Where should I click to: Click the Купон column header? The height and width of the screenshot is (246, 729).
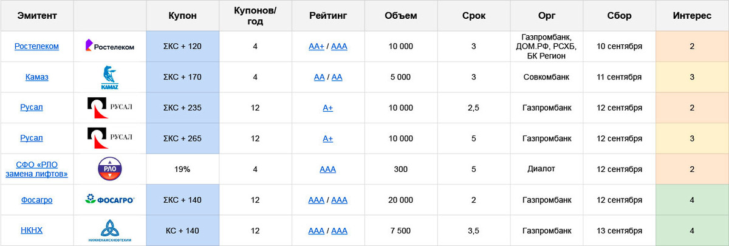point(182,16)
